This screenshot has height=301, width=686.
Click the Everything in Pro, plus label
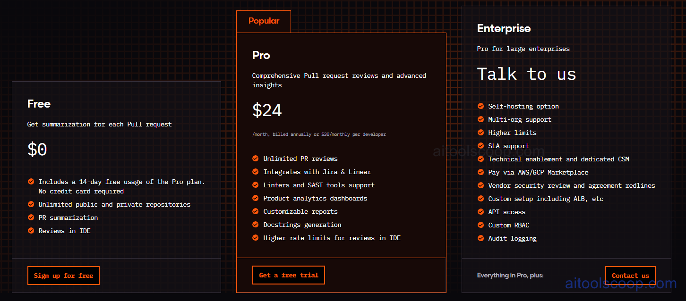pos(510,275)
